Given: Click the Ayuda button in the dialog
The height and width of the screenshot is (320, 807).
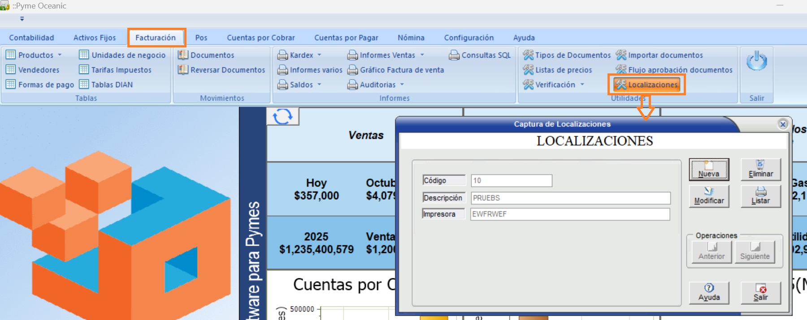Looking at the screenshot, I should (x=709, y=293).
